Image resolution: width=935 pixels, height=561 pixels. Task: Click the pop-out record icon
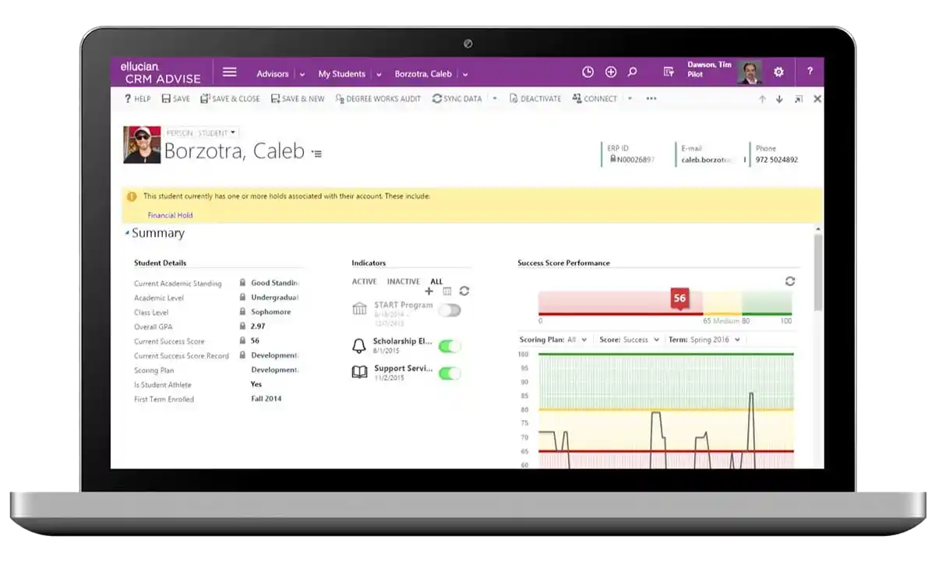pyautogui.click(x=799, y=99)
